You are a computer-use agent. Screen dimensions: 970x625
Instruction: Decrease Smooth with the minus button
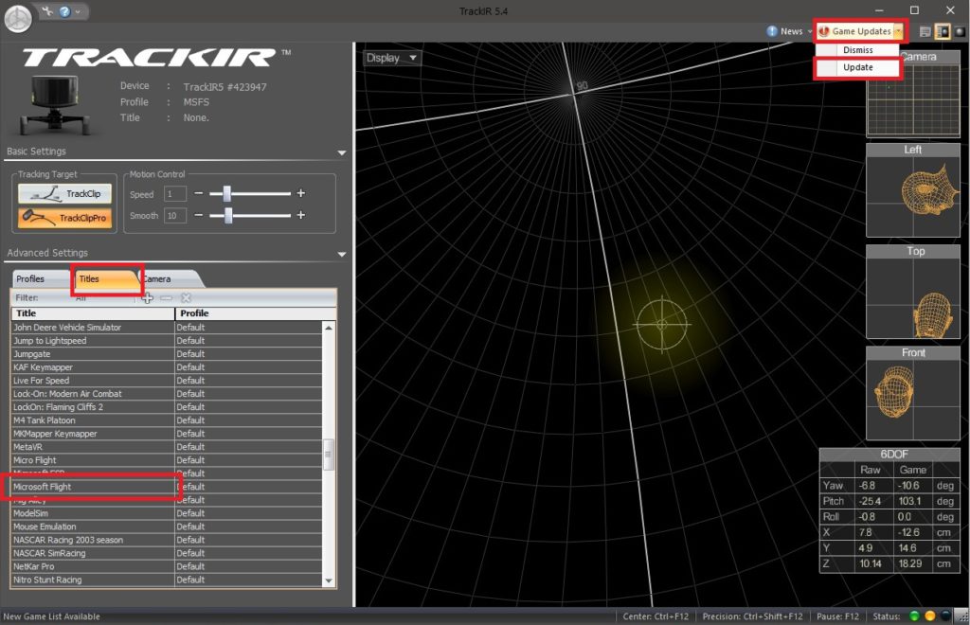[199, 215]
